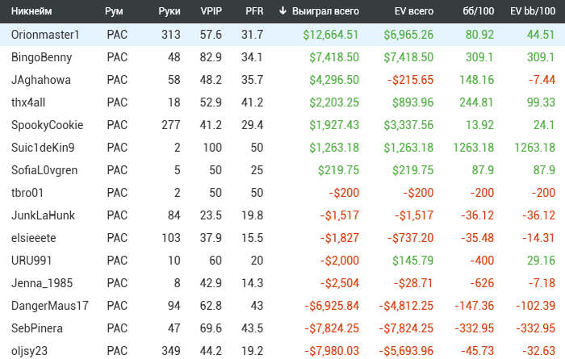565x359 pixels.
Task: Select player SebPinera
Action: [x=37, y=328]
